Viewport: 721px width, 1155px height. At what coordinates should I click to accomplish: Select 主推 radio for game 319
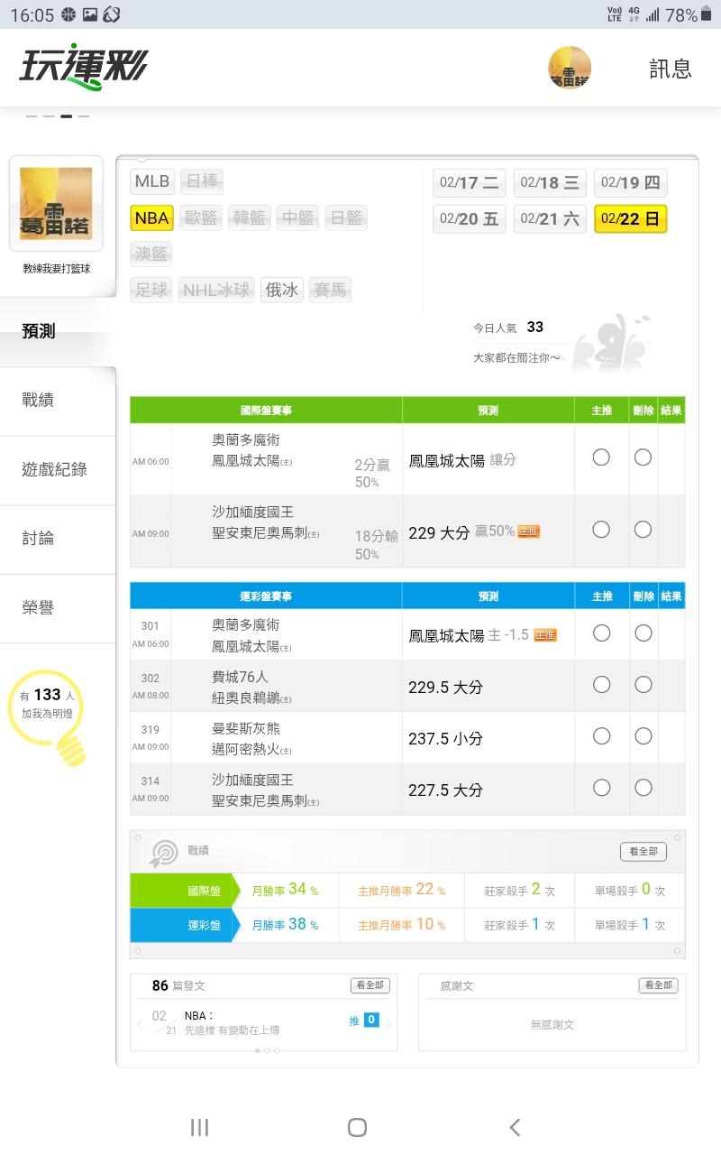601,736
